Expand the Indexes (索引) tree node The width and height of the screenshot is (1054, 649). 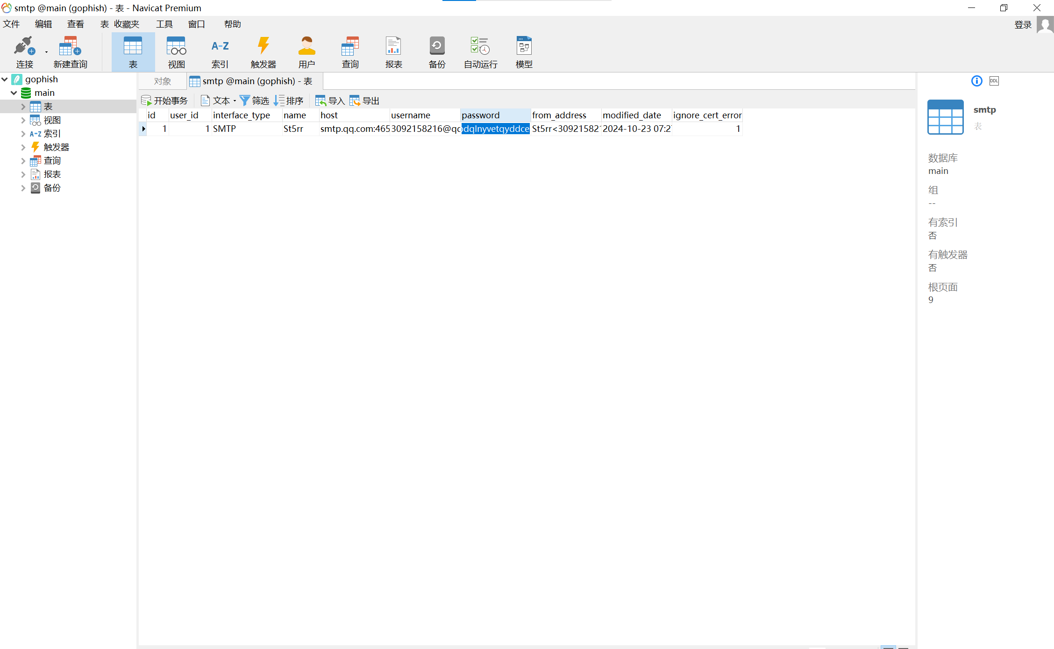tap(23, 134)
